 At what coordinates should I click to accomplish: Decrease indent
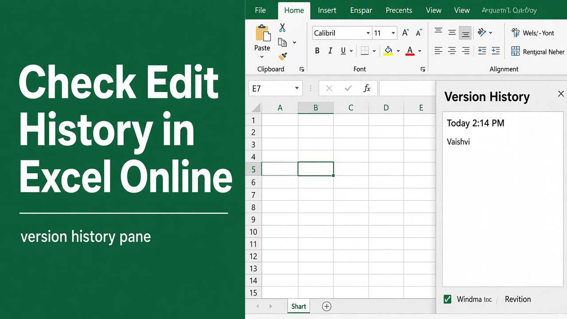482,51
